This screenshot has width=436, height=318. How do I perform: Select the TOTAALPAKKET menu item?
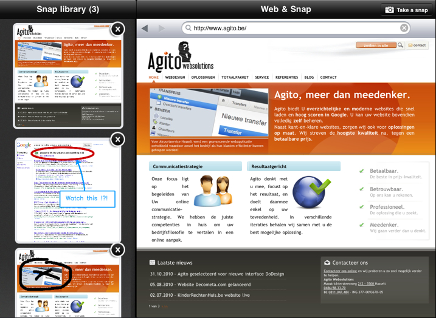click(235, 78)
